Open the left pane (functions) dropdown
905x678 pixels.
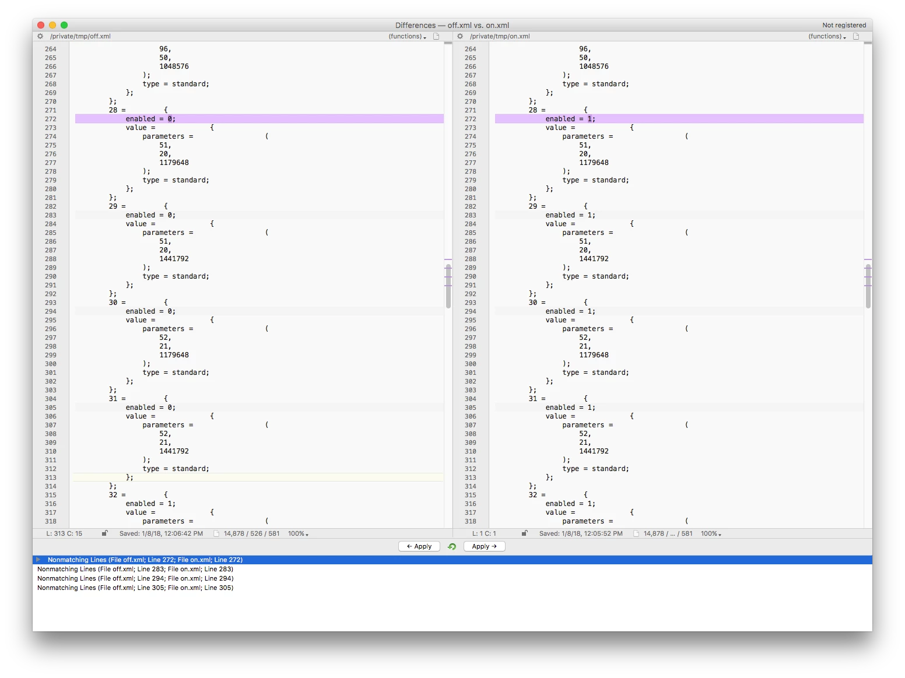407,36
